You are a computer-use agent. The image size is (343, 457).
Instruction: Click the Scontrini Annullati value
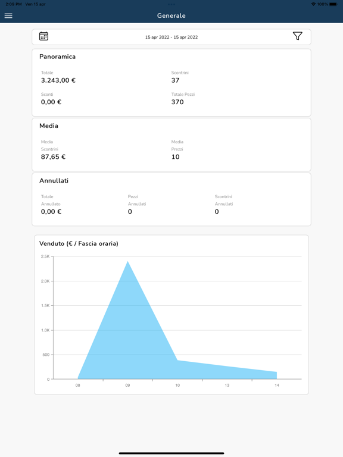pyautogui.click(x=217, y=212)
